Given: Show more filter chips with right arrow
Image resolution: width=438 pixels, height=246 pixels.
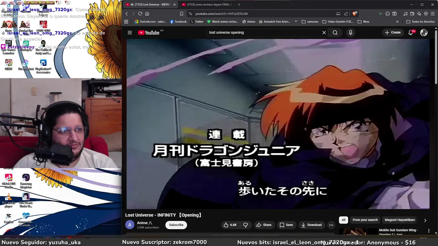Looking at the screenshot, I should tap(425, 220).
